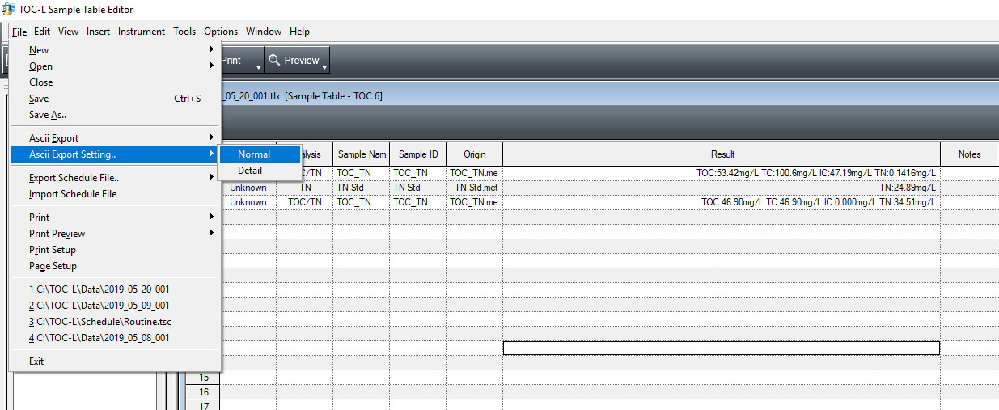999x410 pixels.
Task: Select the empty highlighted Result cell
Action: point(721,349)
